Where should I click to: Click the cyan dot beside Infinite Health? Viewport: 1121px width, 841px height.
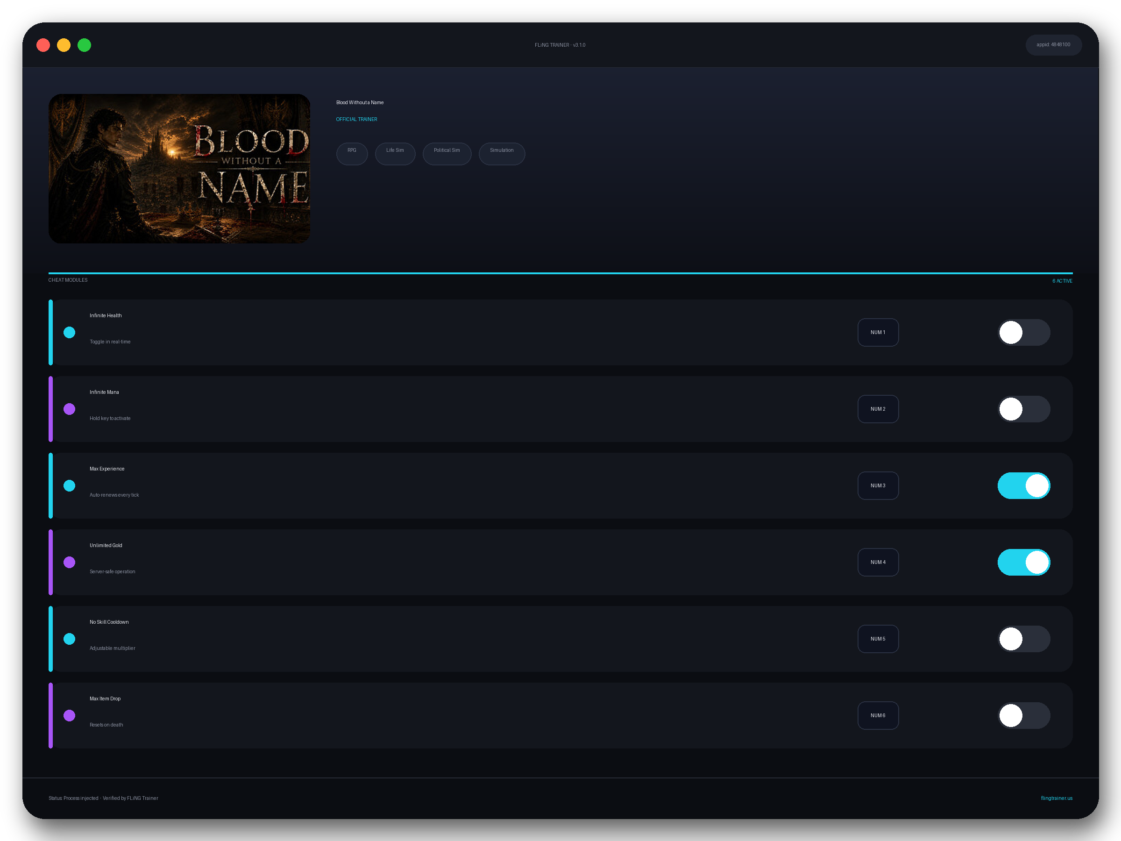[x=70, y=333]
